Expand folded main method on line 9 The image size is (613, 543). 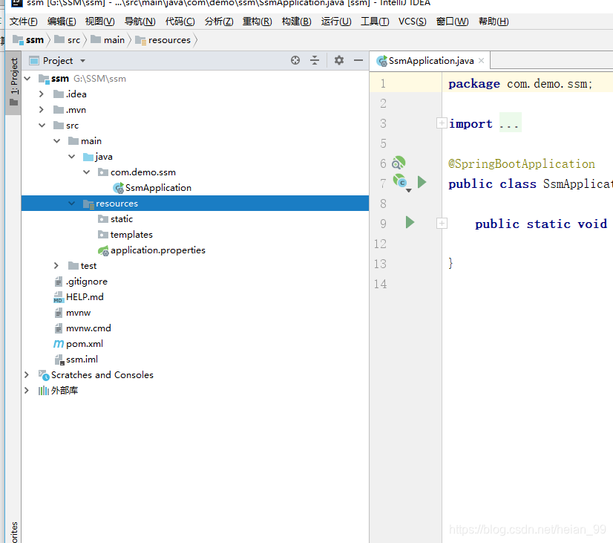[x=442, y=224]
